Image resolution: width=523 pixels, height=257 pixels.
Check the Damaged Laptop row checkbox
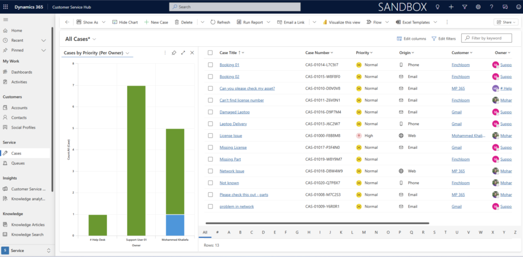[x=210, y=112]
